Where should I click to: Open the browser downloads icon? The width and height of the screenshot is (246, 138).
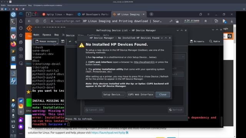231,21
